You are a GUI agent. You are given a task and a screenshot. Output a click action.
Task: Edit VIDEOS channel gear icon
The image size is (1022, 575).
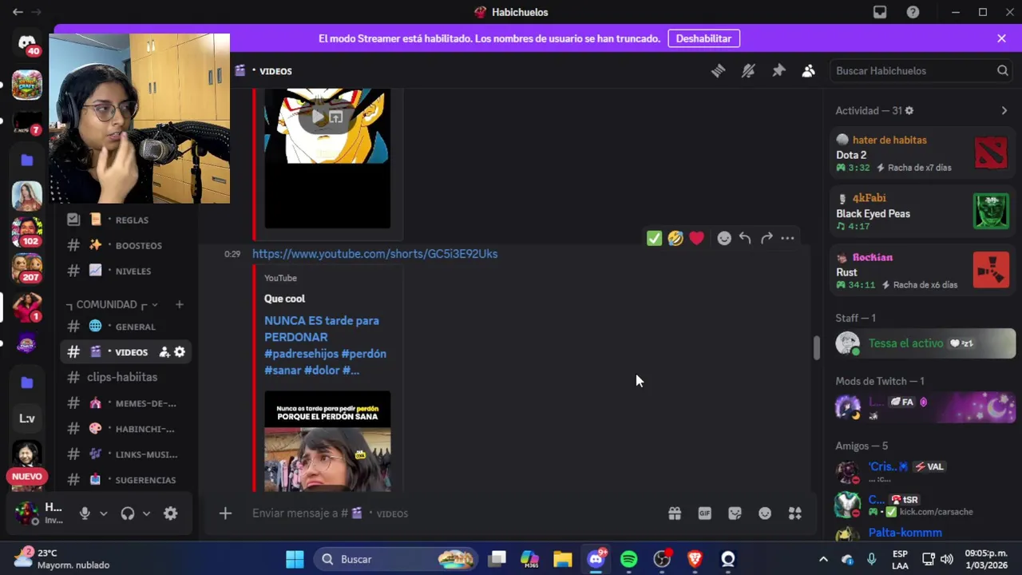tap(180, 351)
